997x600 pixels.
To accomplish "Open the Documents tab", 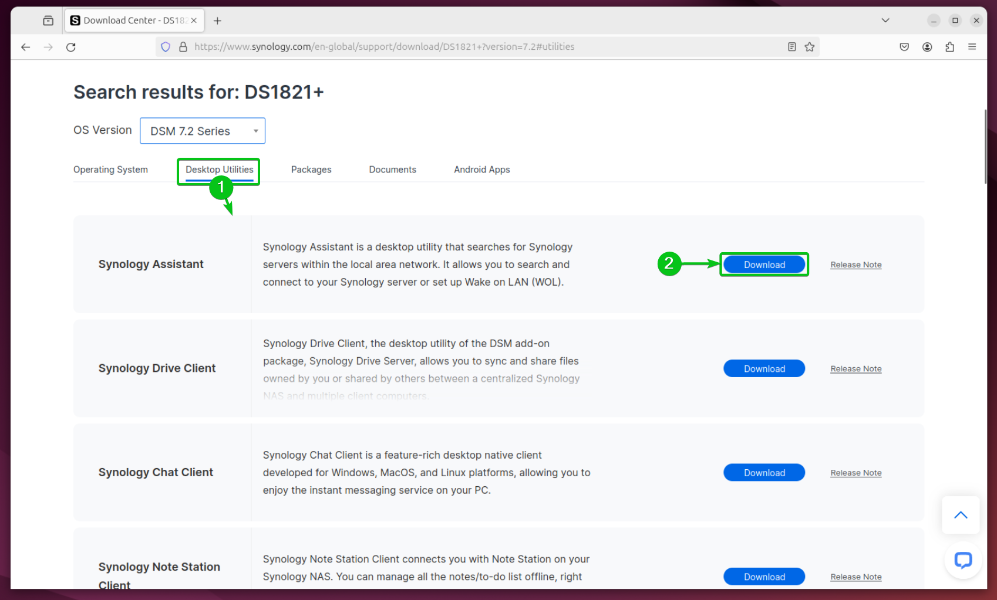I will click(x=393, y=170).
